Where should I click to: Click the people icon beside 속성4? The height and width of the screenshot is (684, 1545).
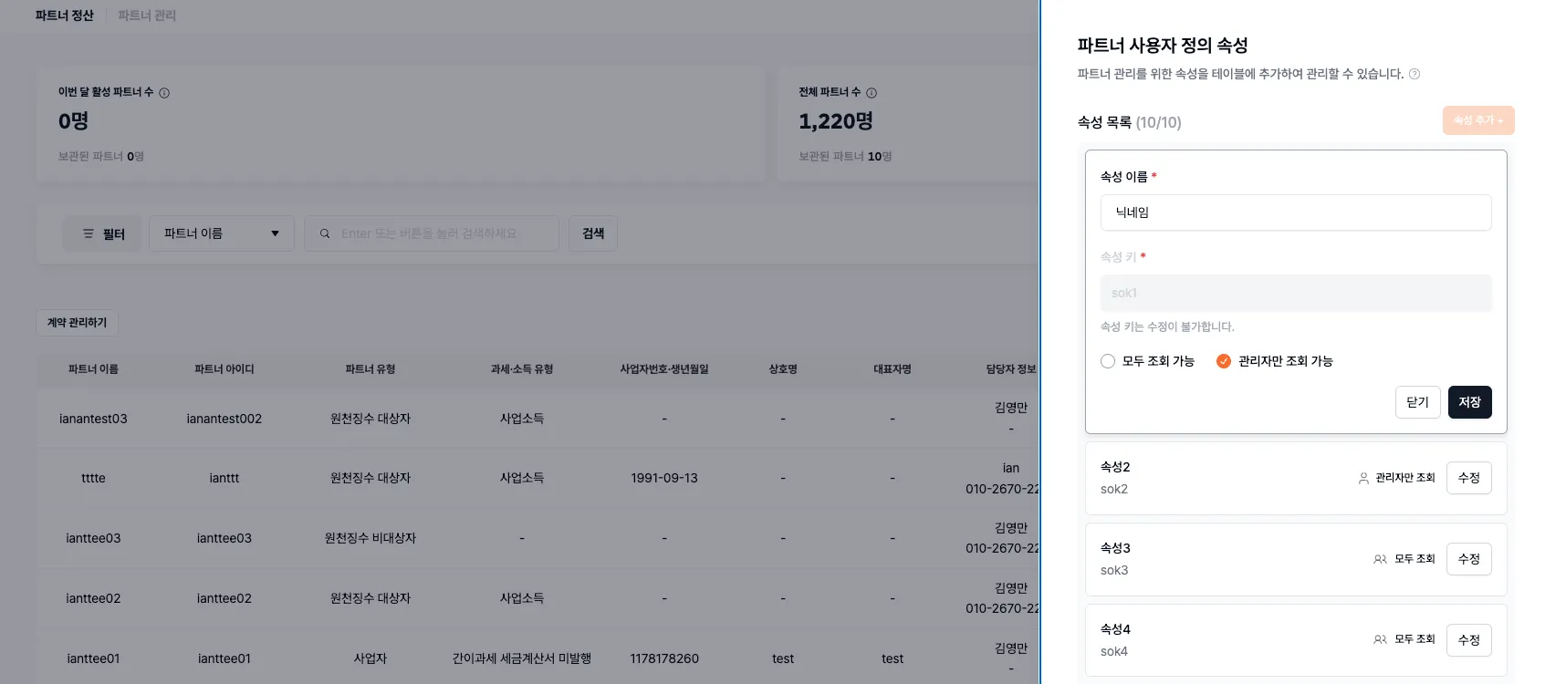(1379, 639)
